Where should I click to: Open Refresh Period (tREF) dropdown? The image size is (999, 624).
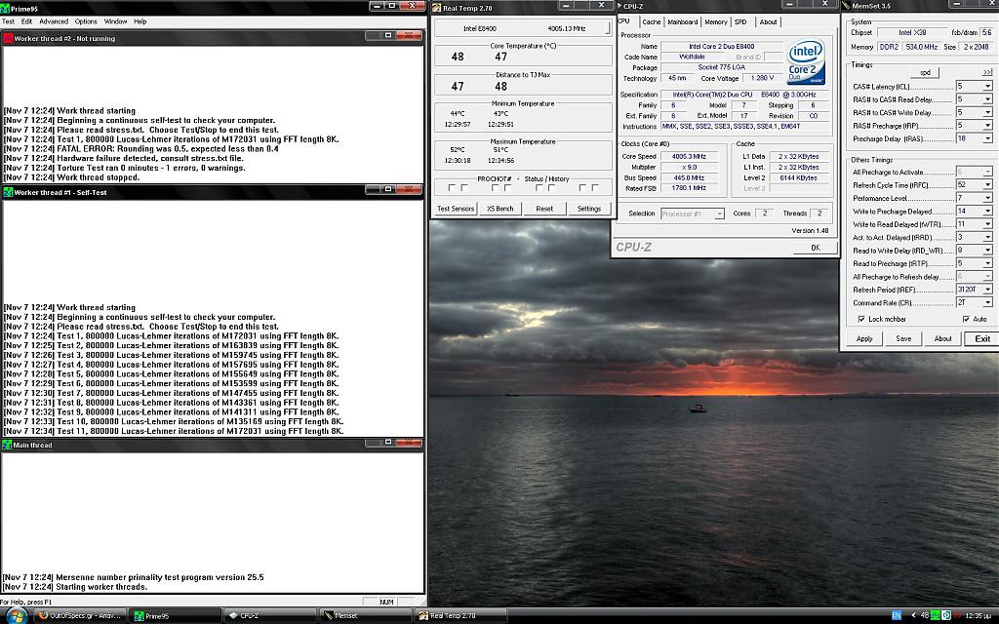coord(987,289)
